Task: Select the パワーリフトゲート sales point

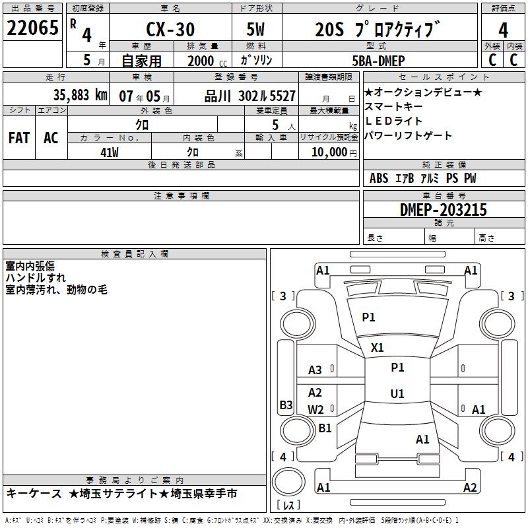Action: point(408,135)
